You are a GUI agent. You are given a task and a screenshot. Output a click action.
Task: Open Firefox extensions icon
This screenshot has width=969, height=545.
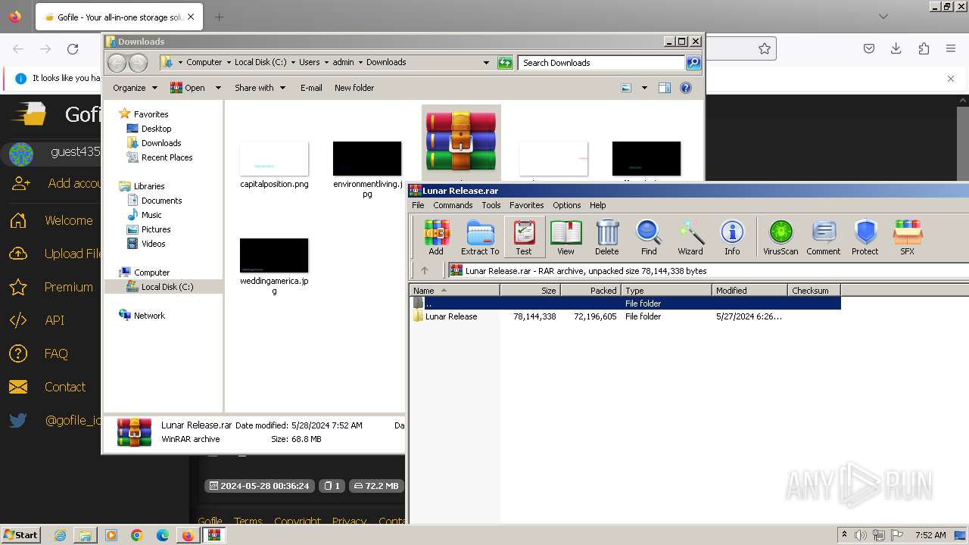coord(924,48)
